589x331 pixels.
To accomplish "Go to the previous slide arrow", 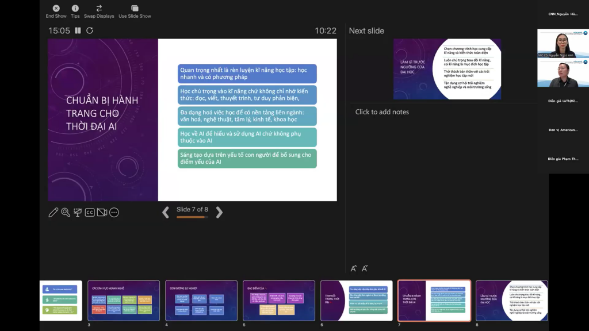I will pos(166,212).
